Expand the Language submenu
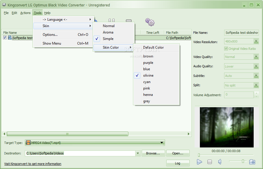Screen dimensions: 263x169 [63, 20]
